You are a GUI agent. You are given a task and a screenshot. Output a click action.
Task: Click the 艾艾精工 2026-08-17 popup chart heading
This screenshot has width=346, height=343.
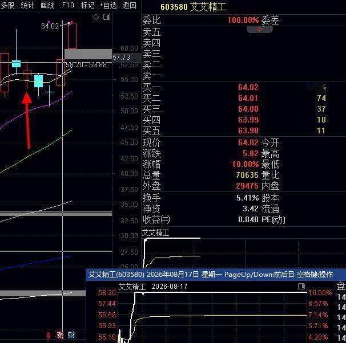click(x=153, y=287)
